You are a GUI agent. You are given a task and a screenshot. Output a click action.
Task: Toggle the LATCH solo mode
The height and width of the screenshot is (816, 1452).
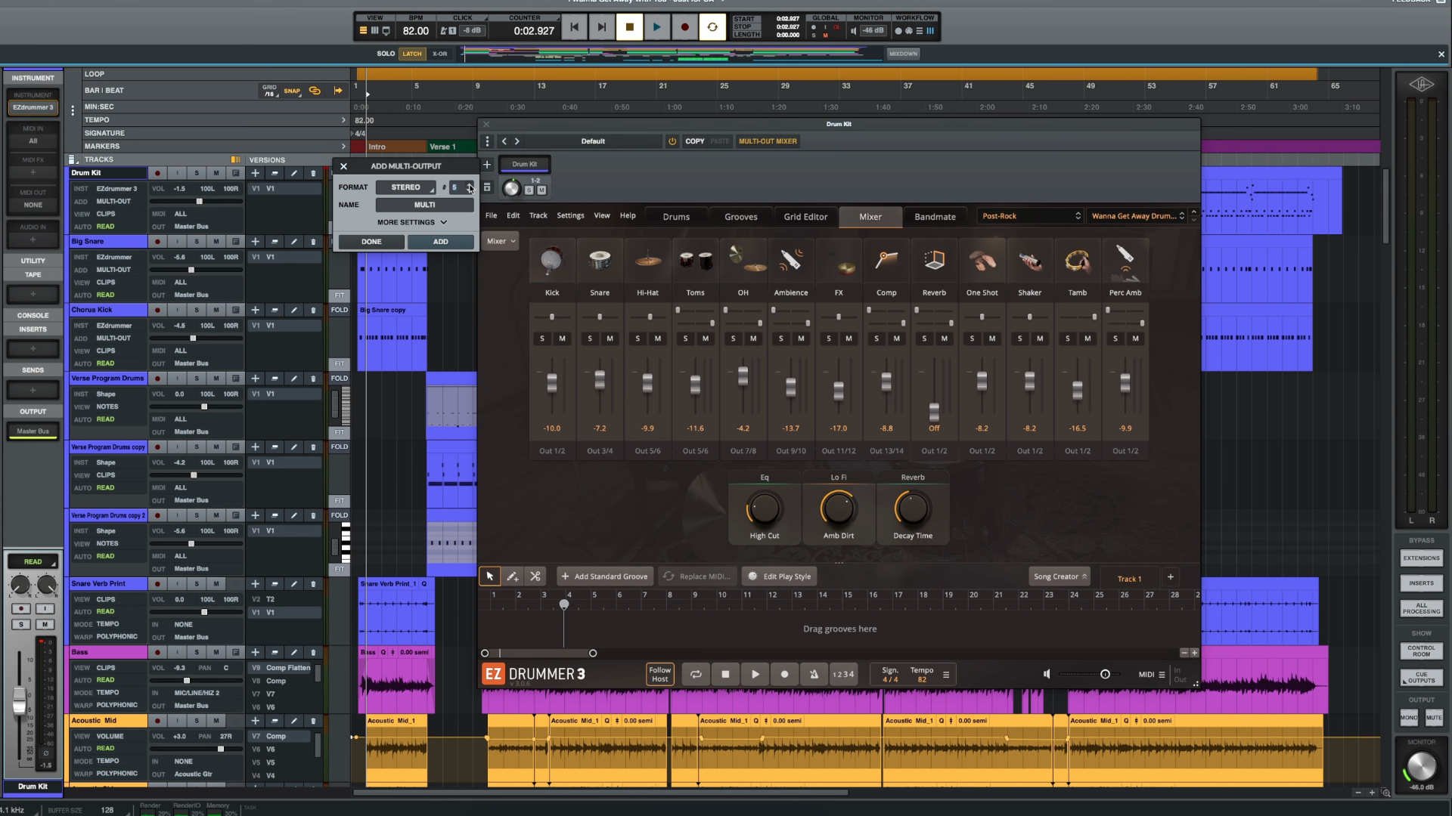click(412, 54)
